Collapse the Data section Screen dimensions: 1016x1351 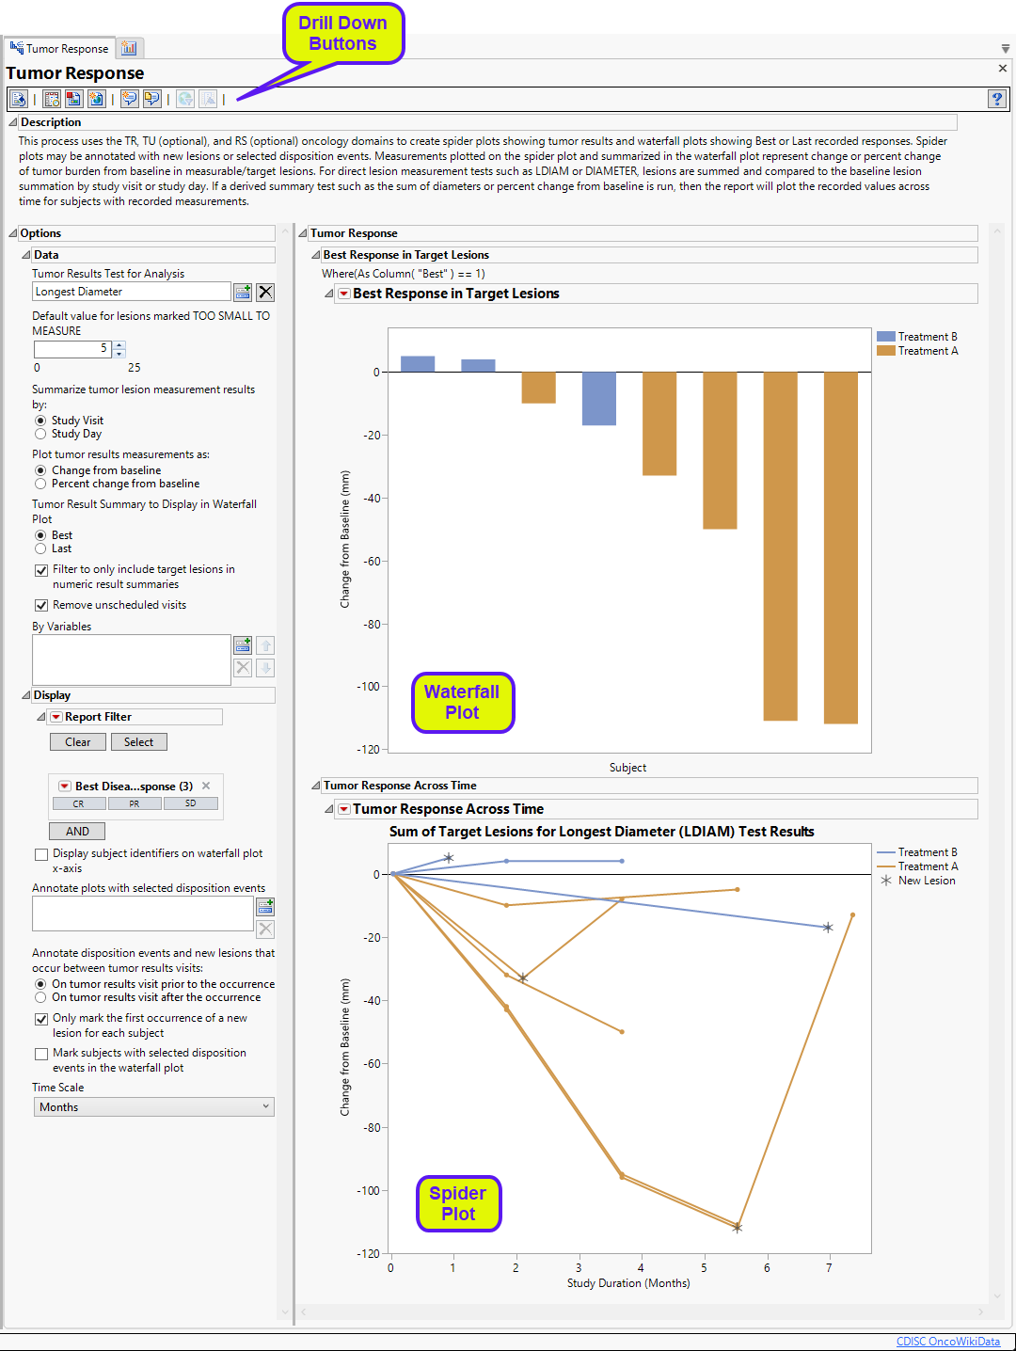[26, 255]
